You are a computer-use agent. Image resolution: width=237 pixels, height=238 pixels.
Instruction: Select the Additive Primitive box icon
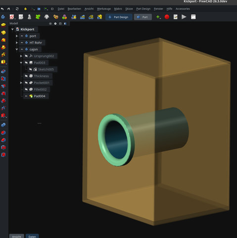(x=3, y=62)
